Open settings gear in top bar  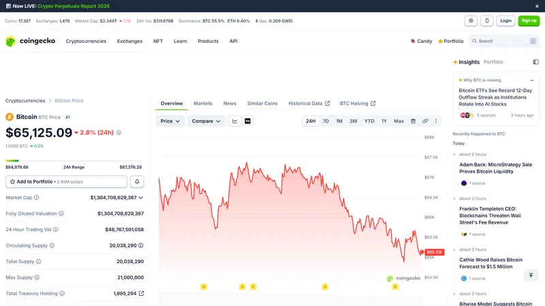click(471, 21)
